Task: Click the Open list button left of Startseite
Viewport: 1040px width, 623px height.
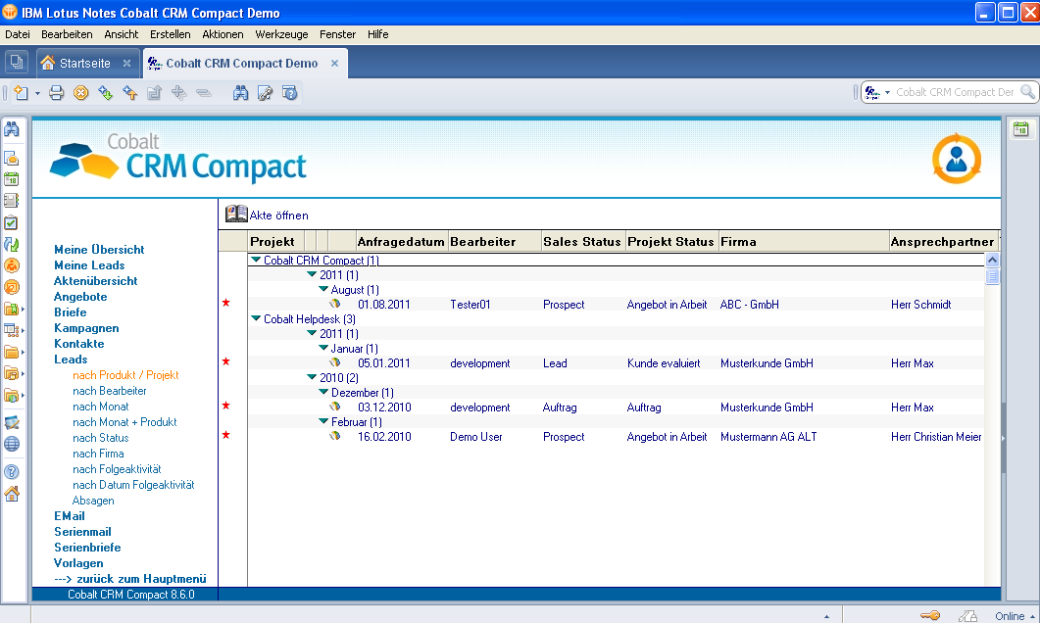Action: 17,63
